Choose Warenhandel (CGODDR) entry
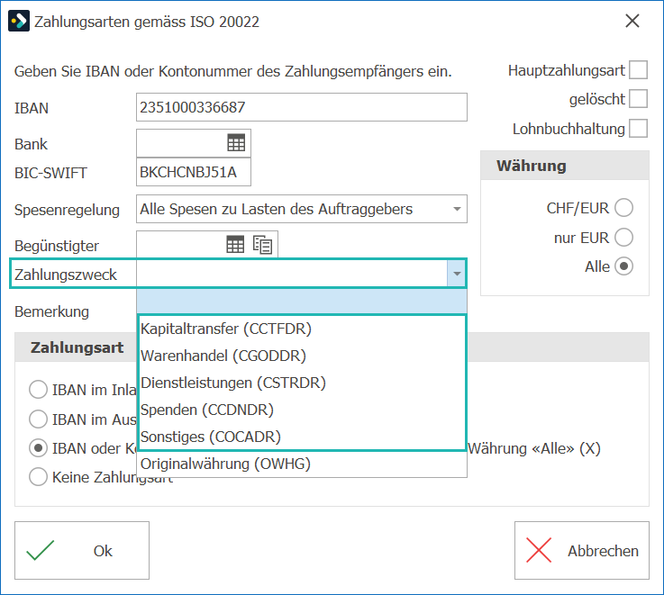This screenshot has width=664, height=595. click(x=302, y=356)
